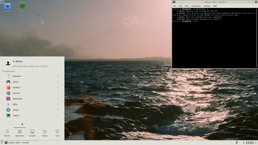Switch to the Favorites tab
The height and width of the screenshot is (145, 258).
pos(7,133)
